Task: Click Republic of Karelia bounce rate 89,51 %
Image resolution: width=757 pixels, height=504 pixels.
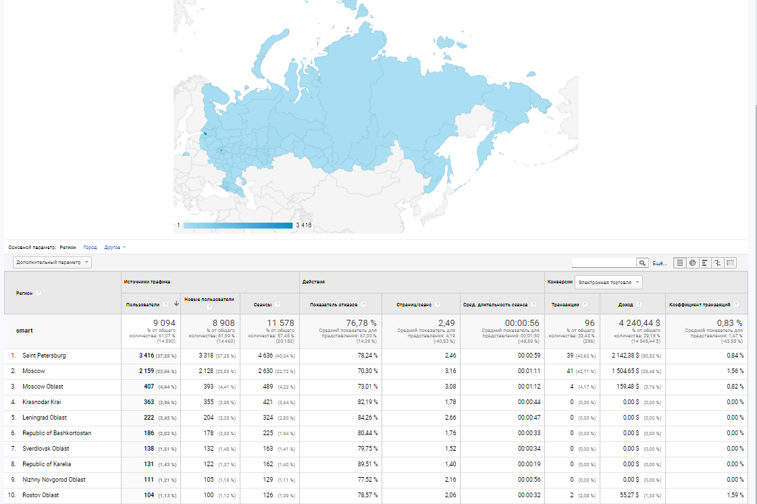Action: (x=367, y=464)
